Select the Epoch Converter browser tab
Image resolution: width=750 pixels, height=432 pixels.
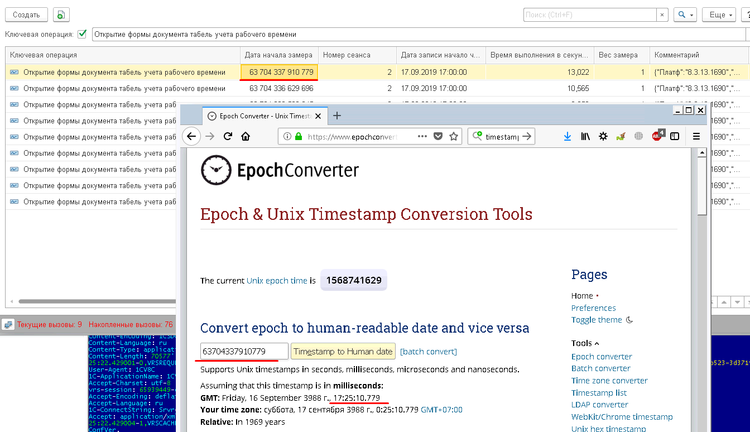(265, 116)
